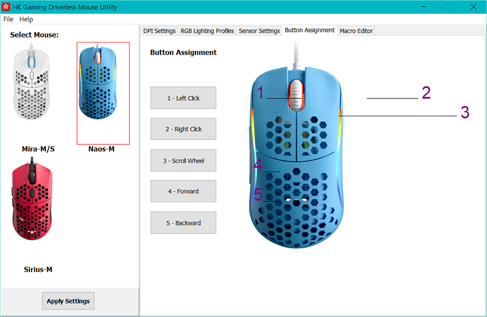Select the Button Assignment tab
Viewport: 487px width, 317px height.
[310, 30]
